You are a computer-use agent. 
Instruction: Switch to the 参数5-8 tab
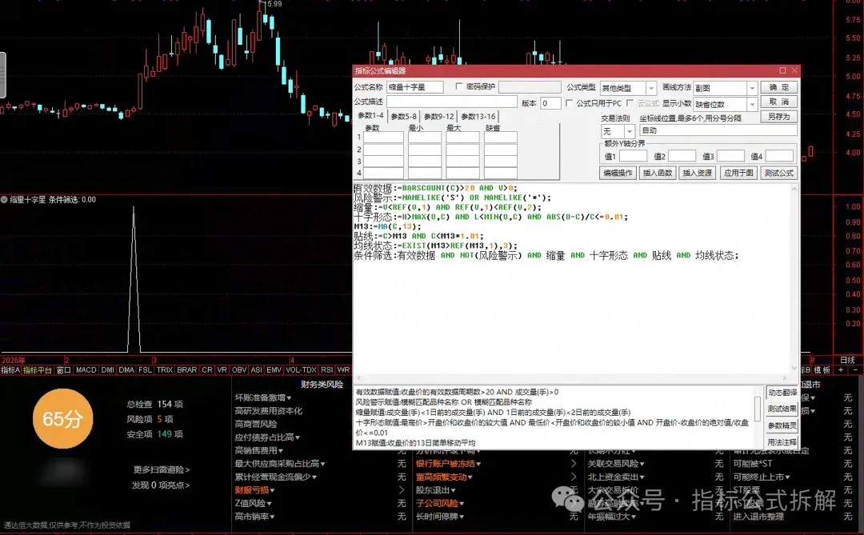pos(404,116)
